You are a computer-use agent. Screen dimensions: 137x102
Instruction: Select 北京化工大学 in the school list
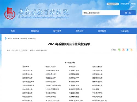51,74
